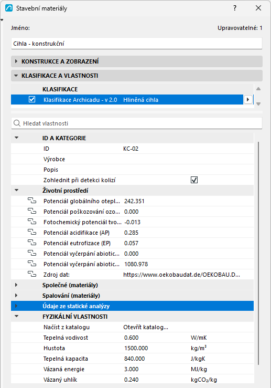Click the properties list vertical scrollbar
Screen dimensions: 271x388
[258, 253]
